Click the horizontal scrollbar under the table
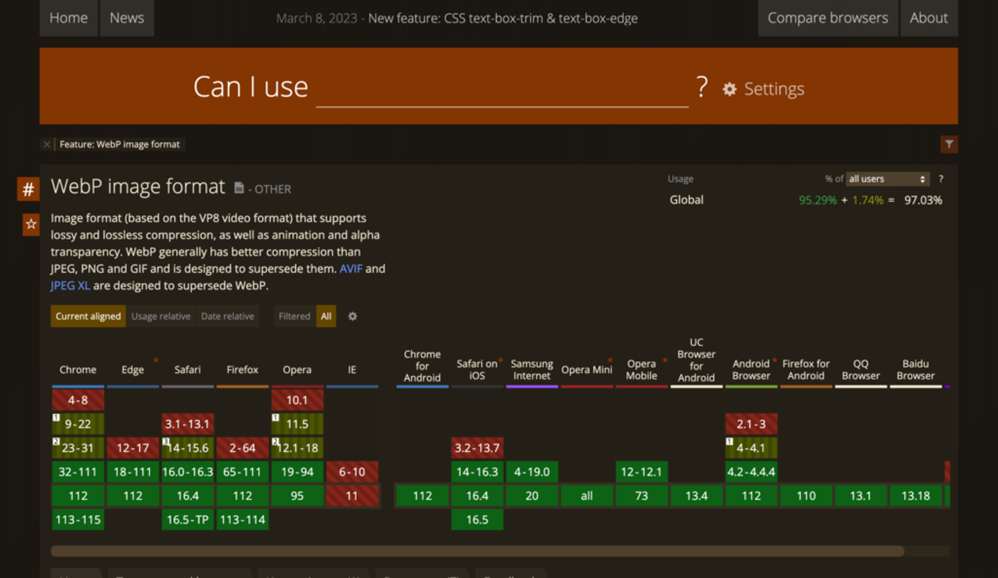Viewport: 998px width, 578px height. click(477, 551)
